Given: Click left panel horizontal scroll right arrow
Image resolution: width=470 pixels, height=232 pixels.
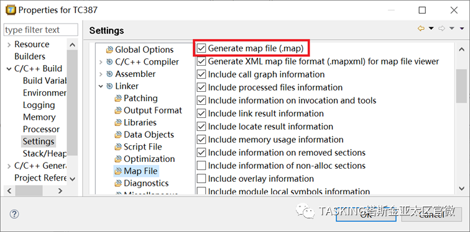Looking at the screenshot, I should (60, 190).
